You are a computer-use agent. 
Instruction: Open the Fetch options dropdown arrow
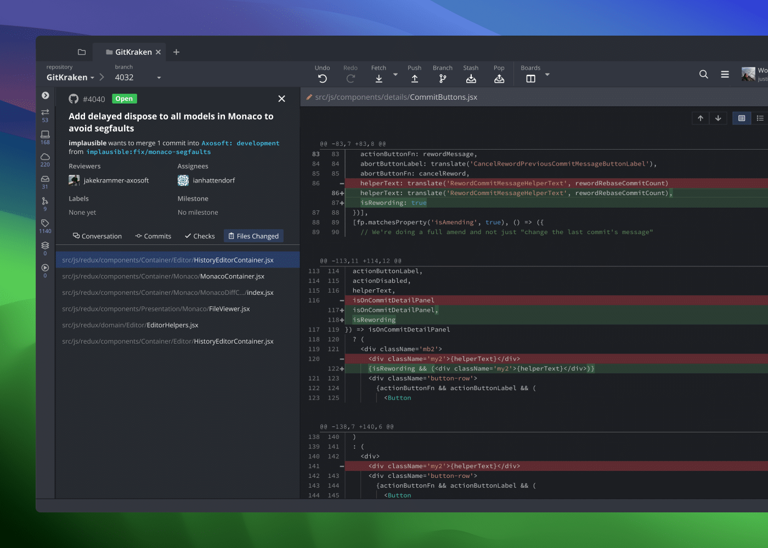pyautogui.click(x=396, y=75)
